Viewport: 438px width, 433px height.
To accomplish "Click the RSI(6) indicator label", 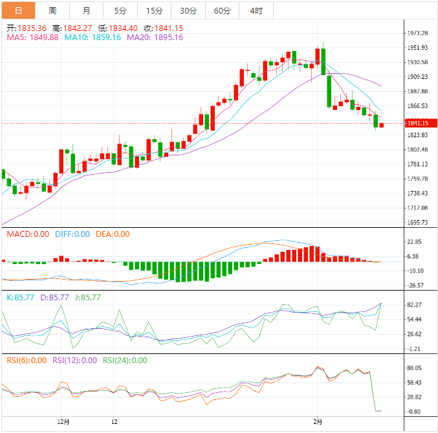I will coord(26,361).
